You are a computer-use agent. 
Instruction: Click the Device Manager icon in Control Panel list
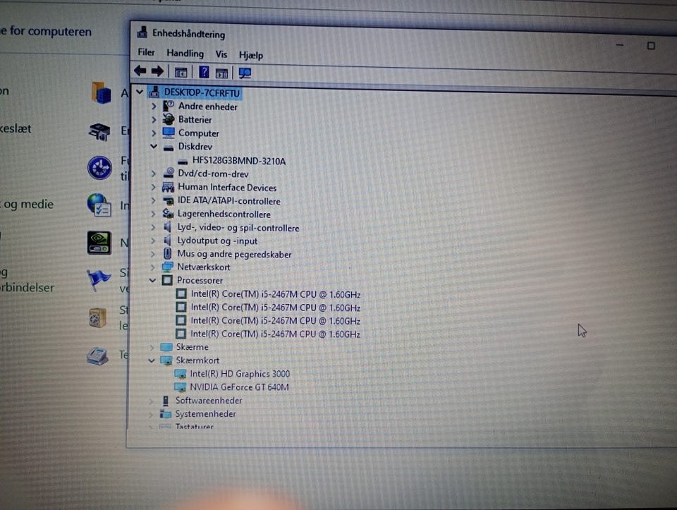[x=100, y=132]
